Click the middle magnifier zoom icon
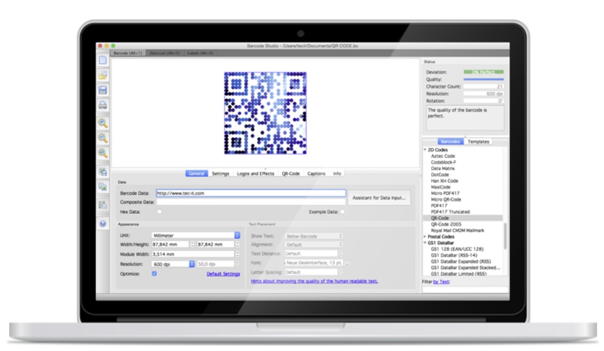This screenshot has width=604, height=351. (103, 138)
